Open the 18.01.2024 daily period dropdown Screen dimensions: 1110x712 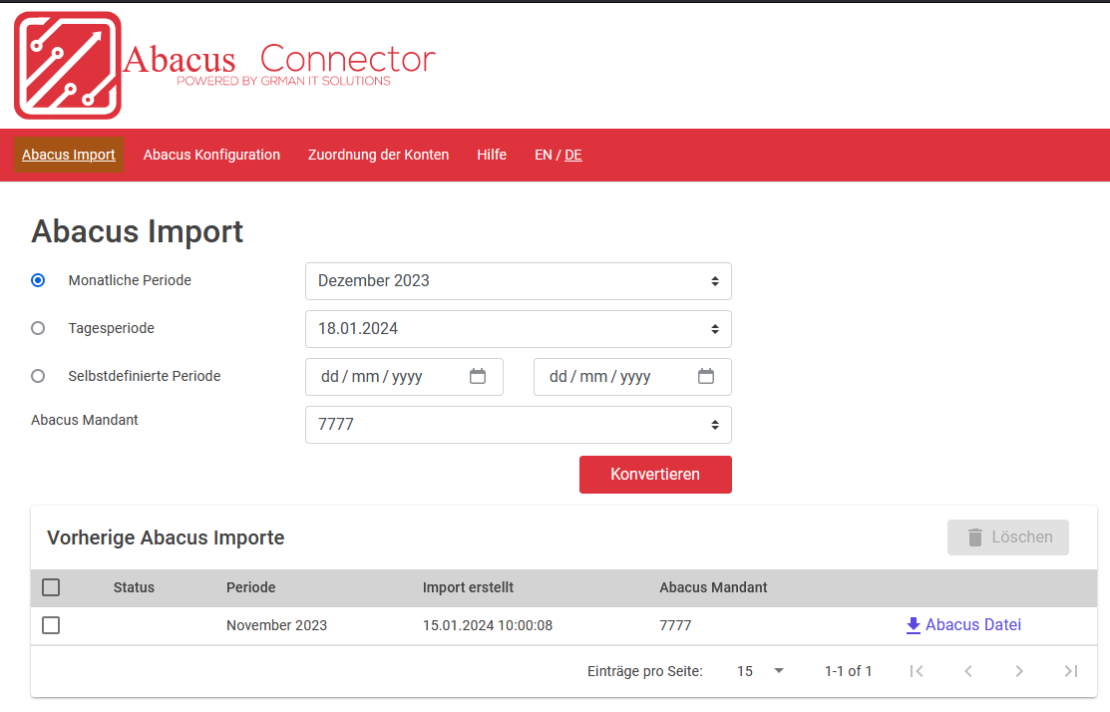519,329
